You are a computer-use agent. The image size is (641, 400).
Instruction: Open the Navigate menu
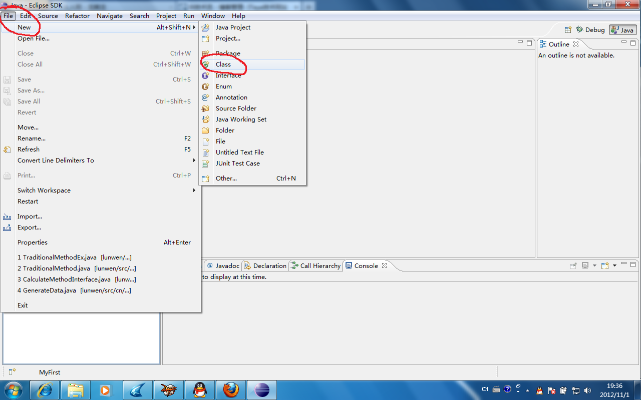pos(110,16)
